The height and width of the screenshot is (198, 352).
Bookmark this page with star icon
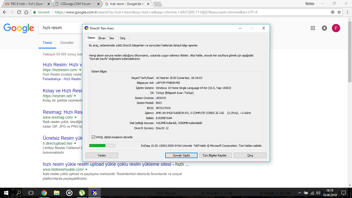click(x=339, y=12)
